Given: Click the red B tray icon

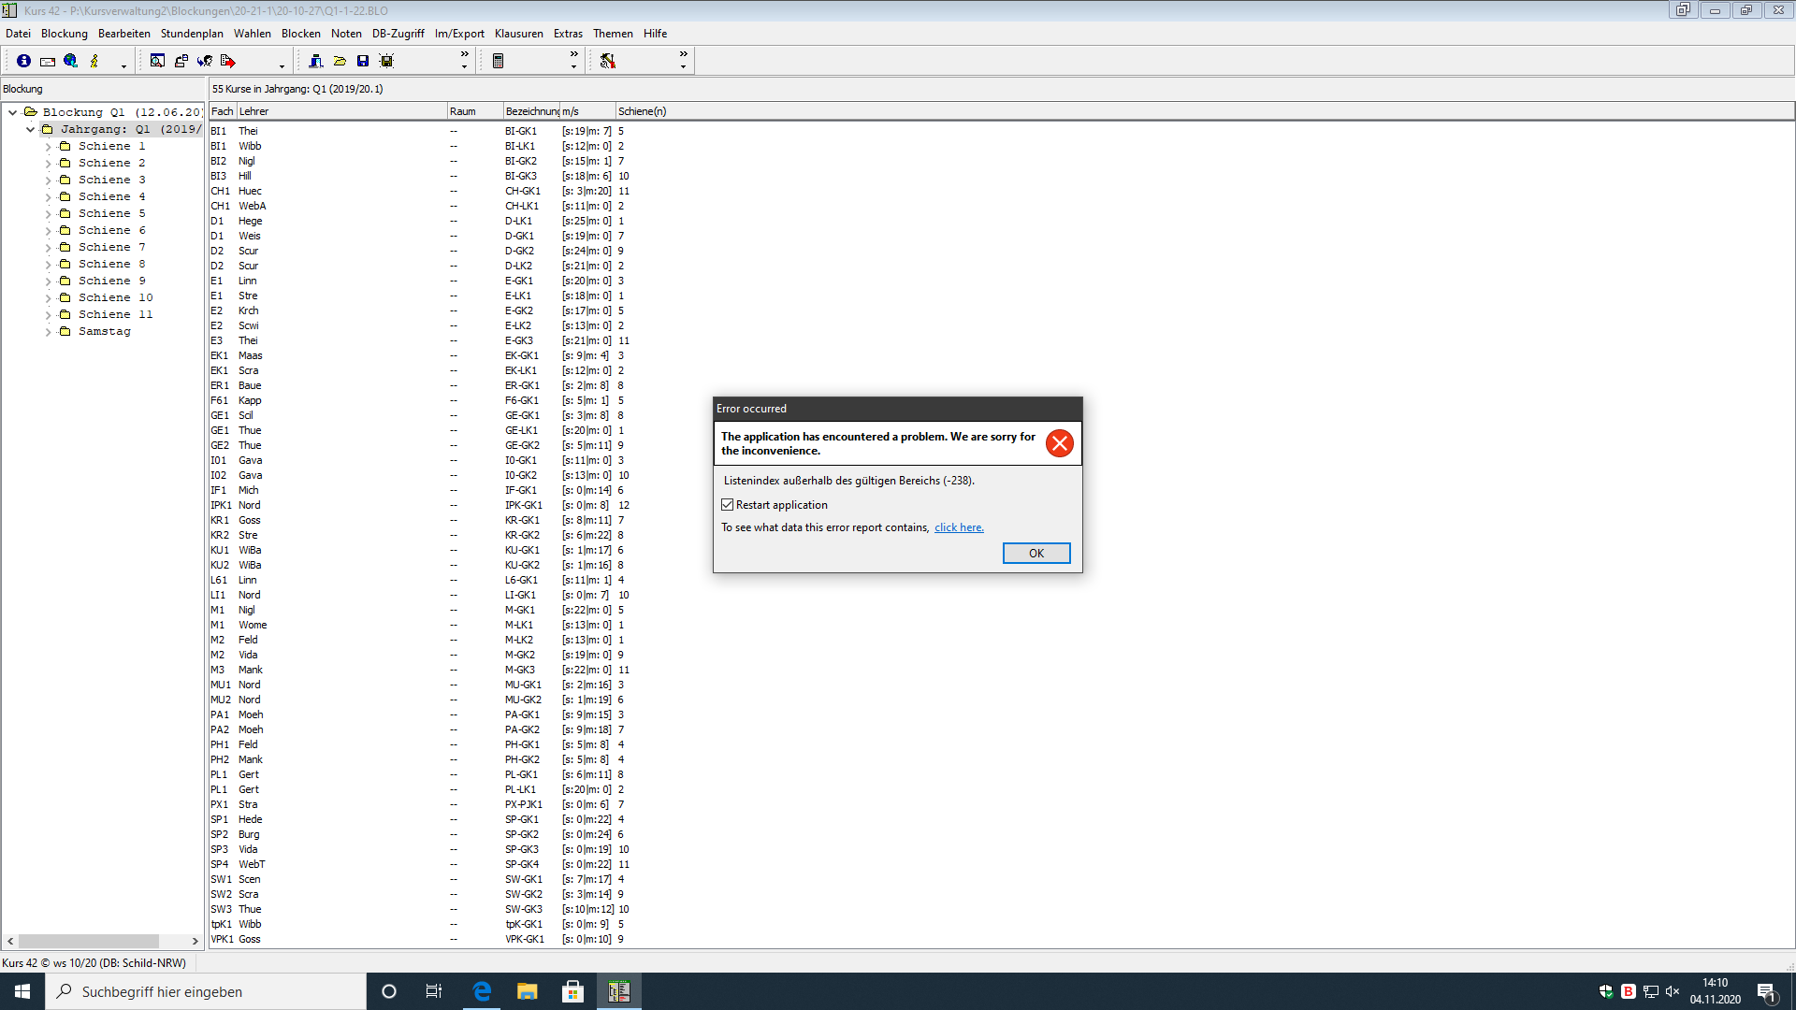Looking at the screenshot, I should (1628, 991).
